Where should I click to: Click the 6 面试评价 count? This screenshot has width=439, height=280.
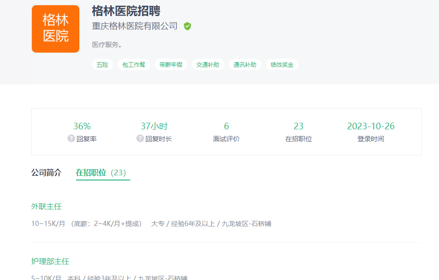click(x=227, y=126)
